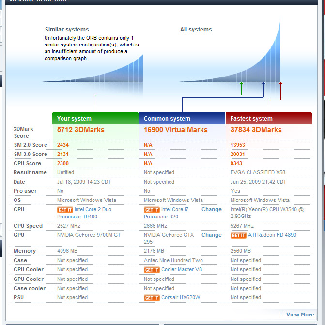The width and height of the screenshot is (325, 325).
Task: Click the 37834 3DMarks score
Action: (256, 130)
